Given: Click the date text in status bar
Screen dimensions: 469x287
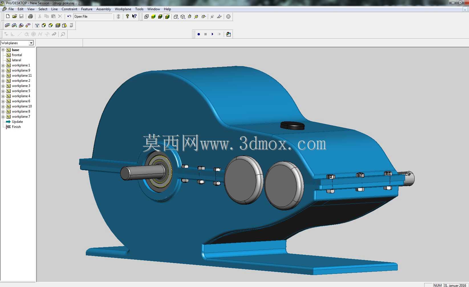Looking at the screenshot, I should point(455,285).
